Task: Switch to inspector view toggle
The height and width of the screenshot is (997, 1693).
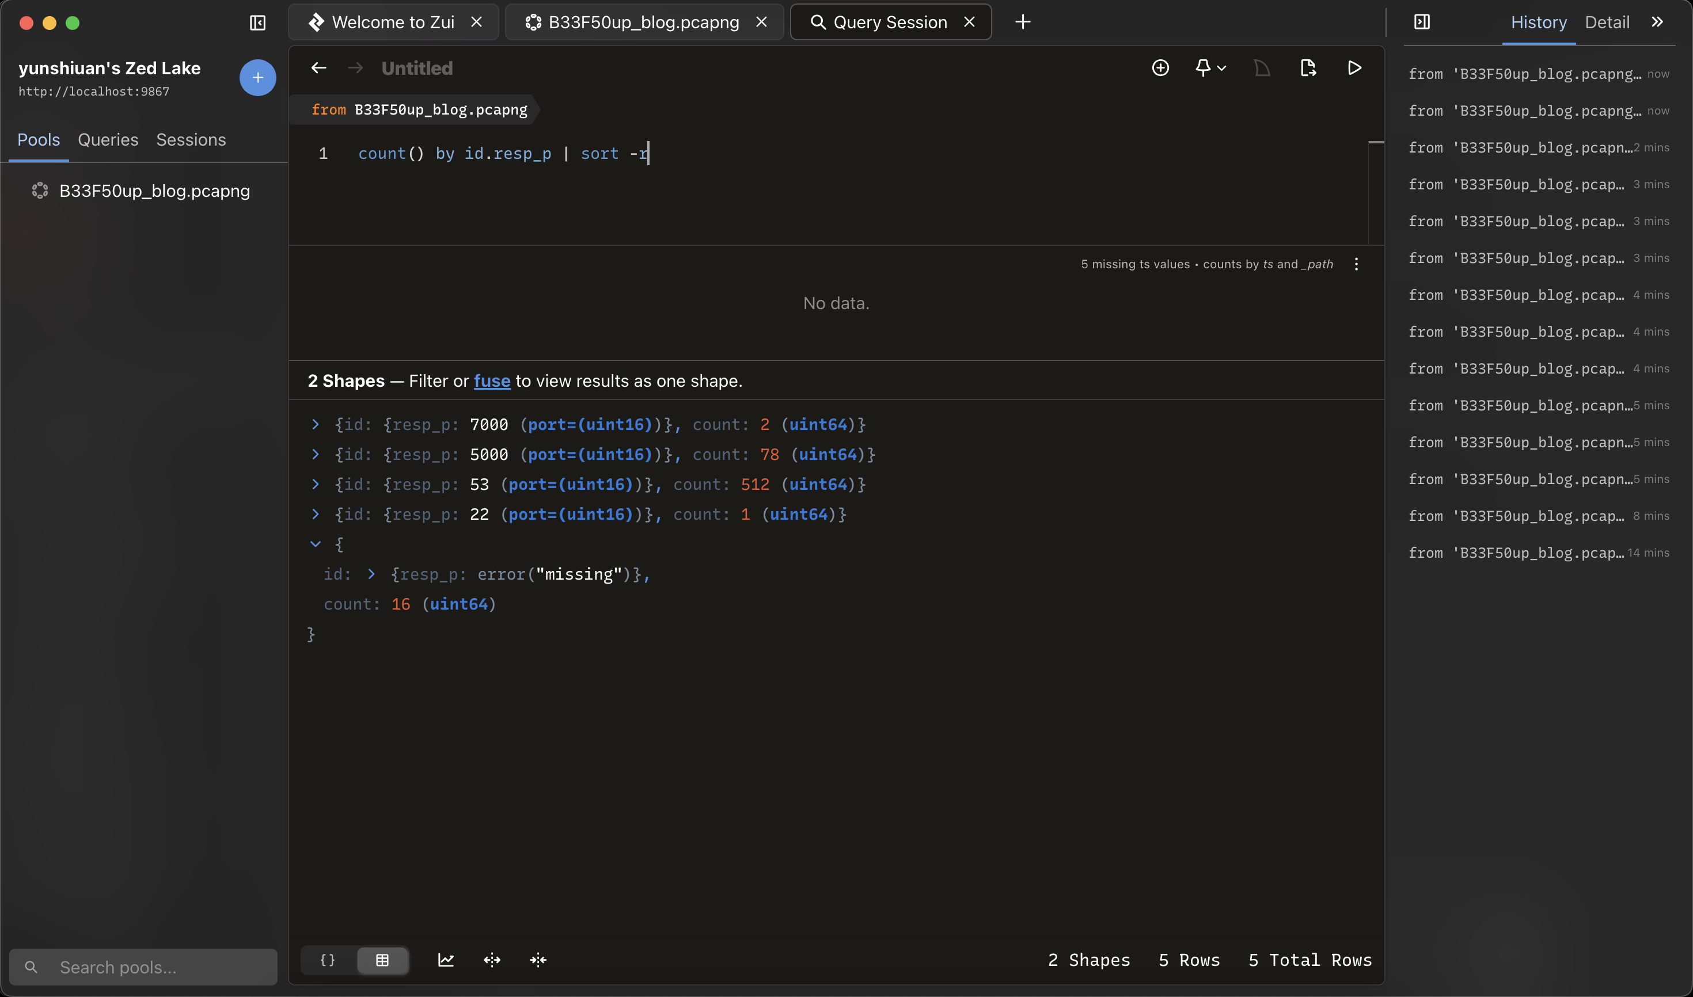Action: pyautogui.click(x=328, y=960)
